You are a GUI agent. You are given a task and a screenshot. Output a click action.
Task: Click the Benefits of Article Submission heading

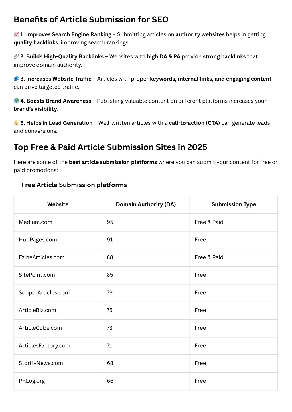(x=91, y=19)
